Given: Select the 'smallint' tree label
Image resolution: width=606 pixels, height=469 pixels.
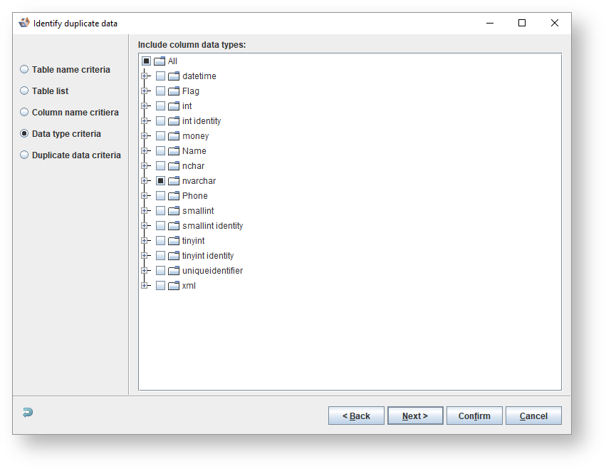Looking at the screenshot, I should 198,210.
